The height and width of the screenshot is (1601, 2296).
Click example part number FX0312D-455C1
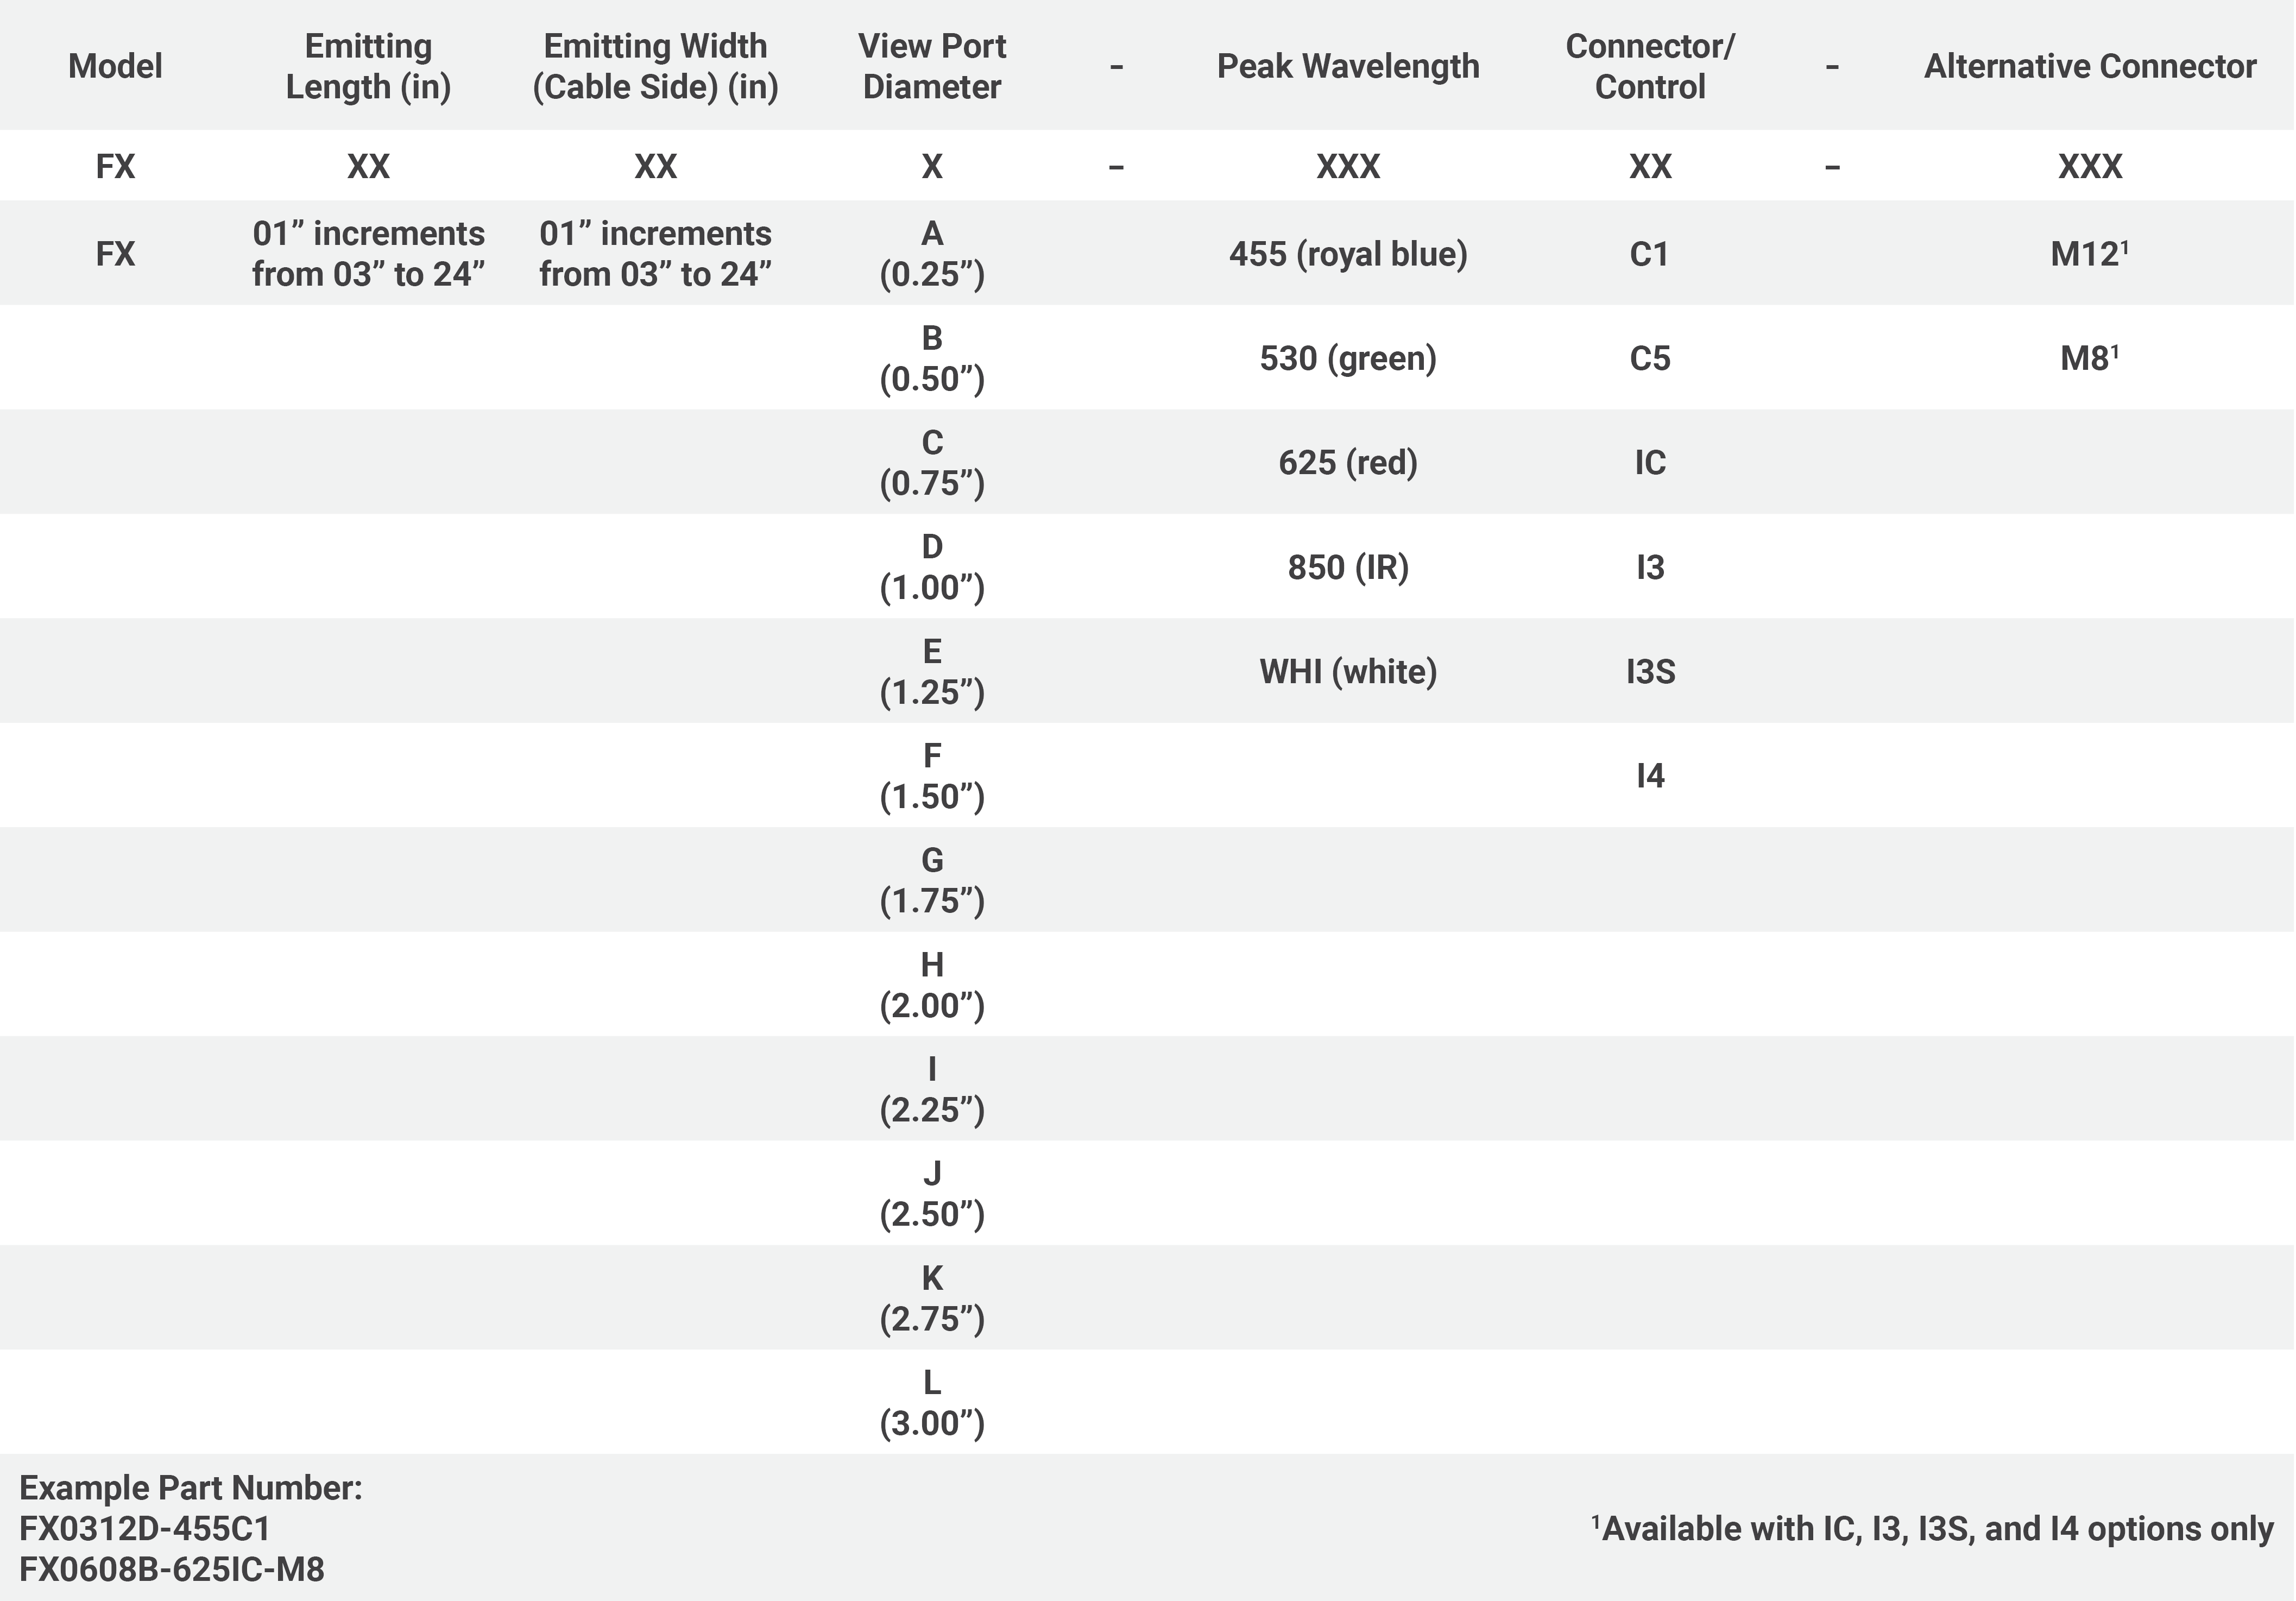pos(145,1529)
